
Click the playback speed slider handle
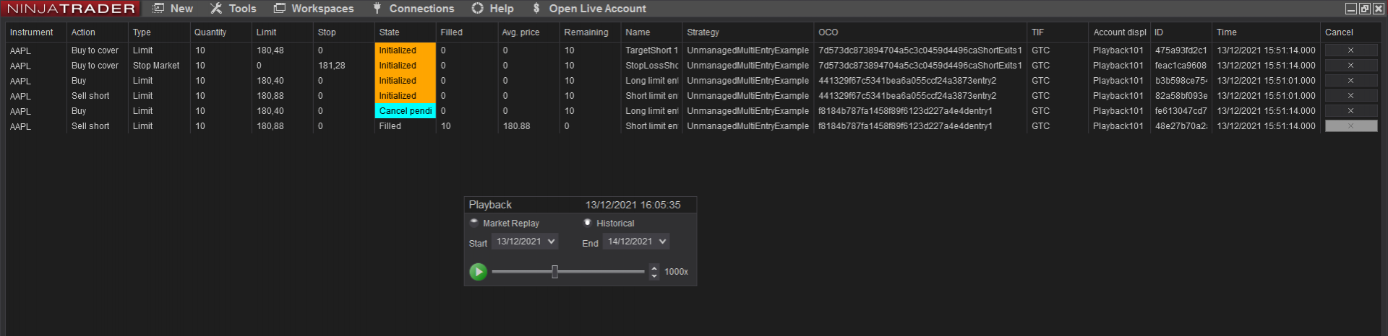pos(554,272)
